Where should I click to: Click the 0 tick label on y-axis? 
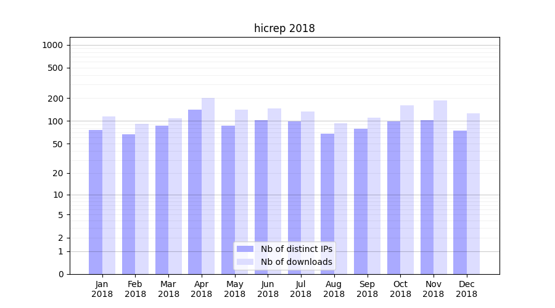pos(60,274)
